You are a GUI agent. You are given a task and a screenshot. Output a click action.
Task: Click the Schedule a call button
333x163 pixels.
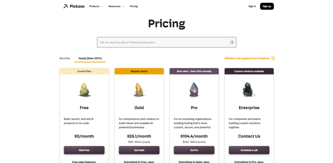pyautogui.click(x=249, y=150)
